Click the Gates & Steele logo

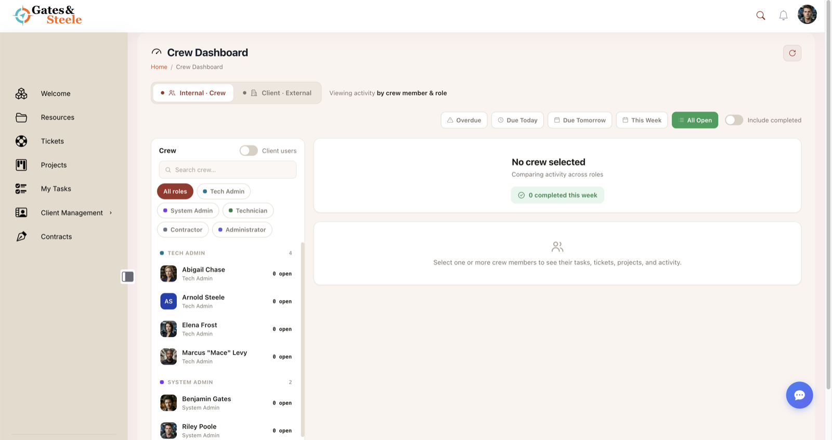coord(47,15)
